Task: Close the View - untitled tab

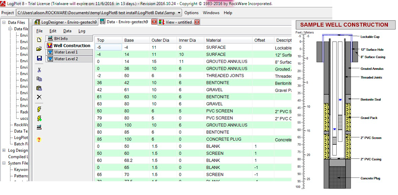Action: (197, 22)
